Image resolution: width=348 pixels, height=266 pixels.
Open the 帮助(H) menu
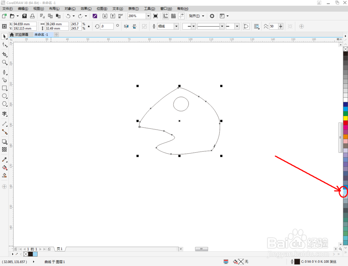tap(183, 9)
